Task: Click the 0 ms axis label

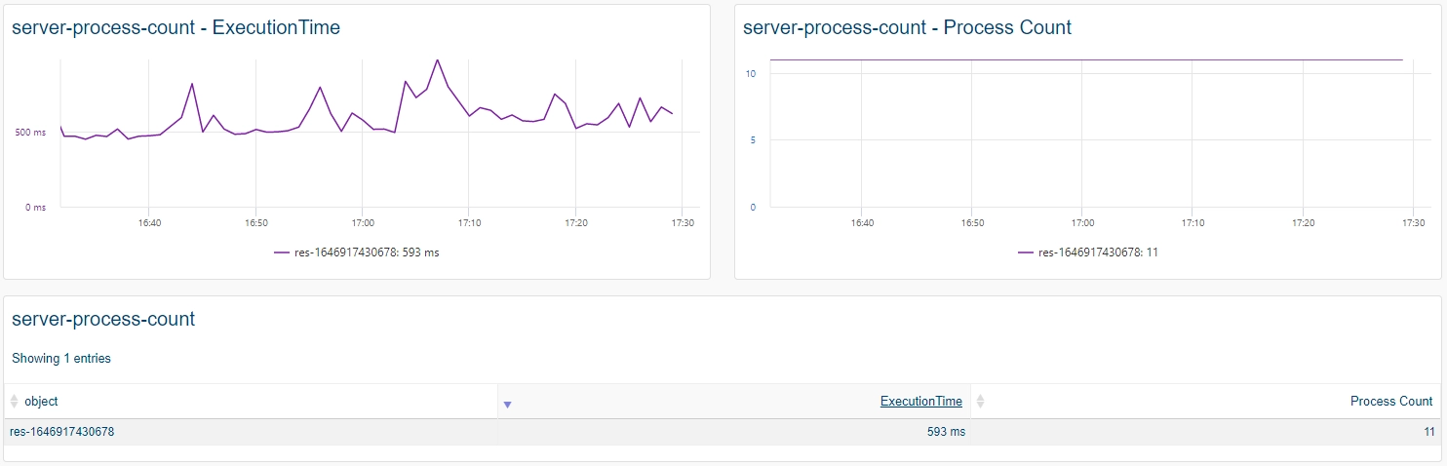Action: point(34,207)
